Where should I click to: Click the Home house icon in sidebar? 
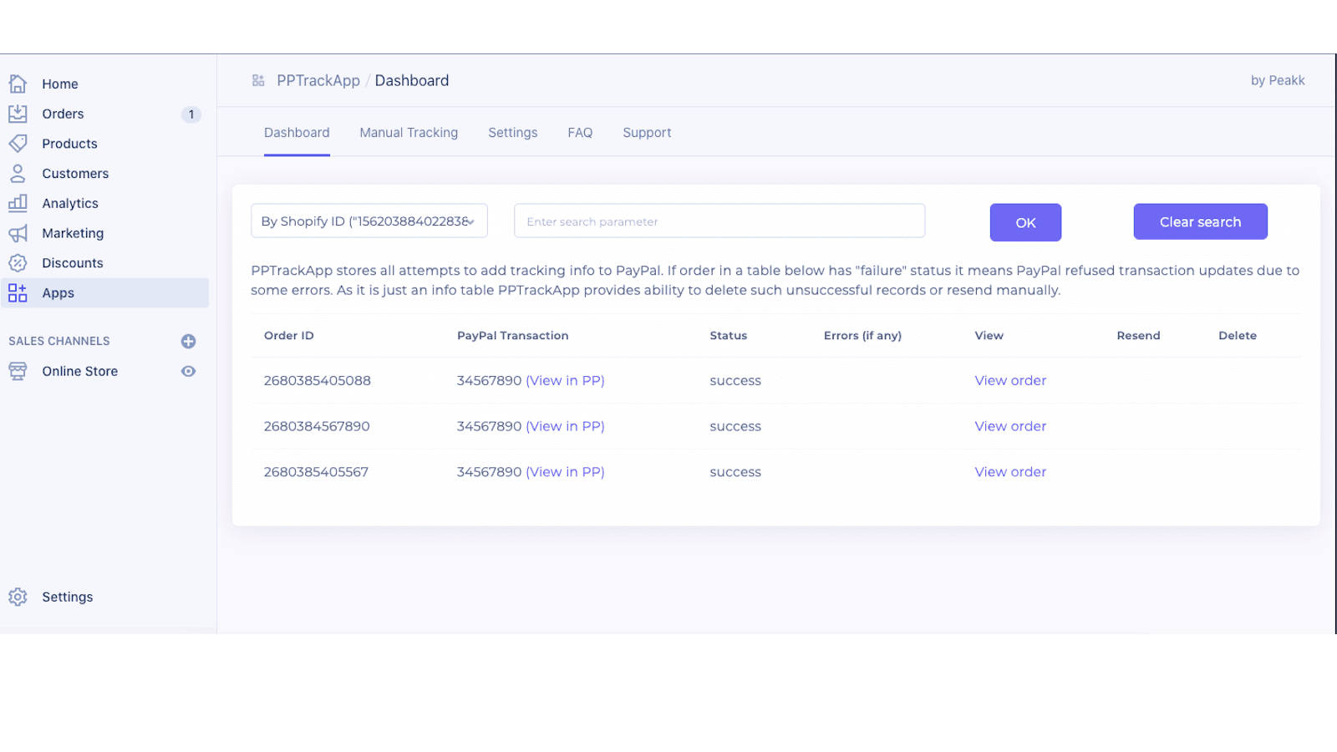pos(18,84)
